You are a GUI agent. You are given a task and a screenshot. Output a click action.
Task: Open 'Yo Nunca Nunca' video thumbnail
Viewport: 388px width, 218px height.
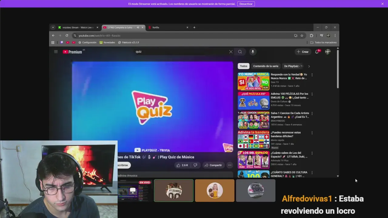(253, 81)
